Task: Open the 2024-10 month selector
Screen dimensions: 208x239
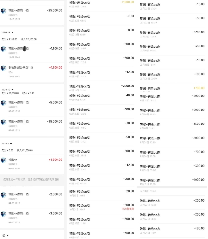Action: [x=12, y=90]
